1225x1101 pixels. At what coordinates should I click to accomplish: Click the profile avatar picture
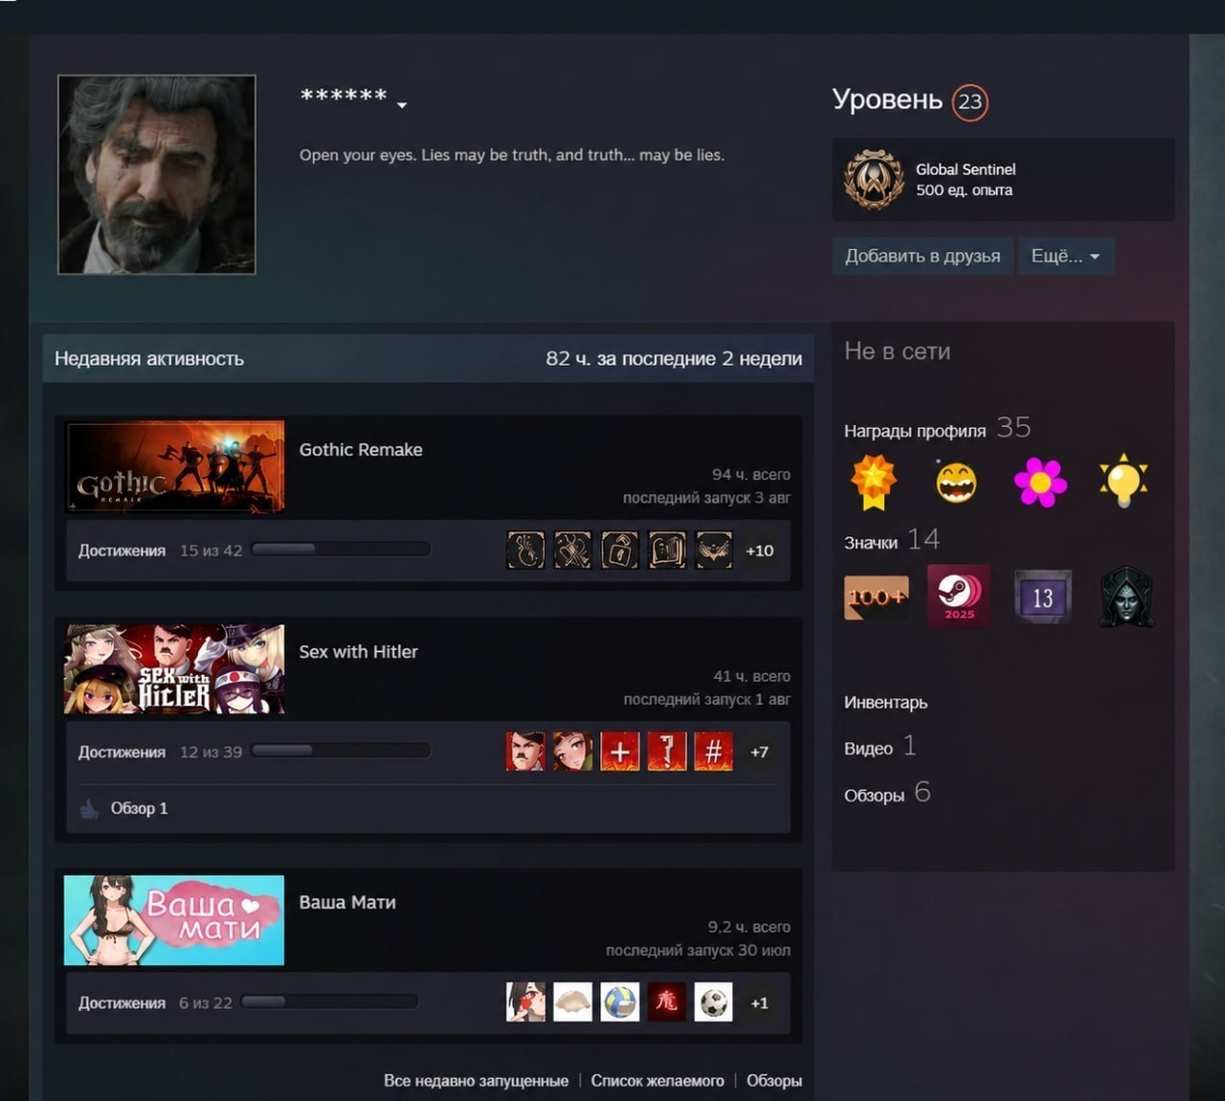point(157,174)
